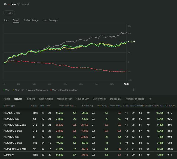The width and height of the screenshot is (177, 159).
Task: Open the Hour of Day tab
Action: (82, 99)
